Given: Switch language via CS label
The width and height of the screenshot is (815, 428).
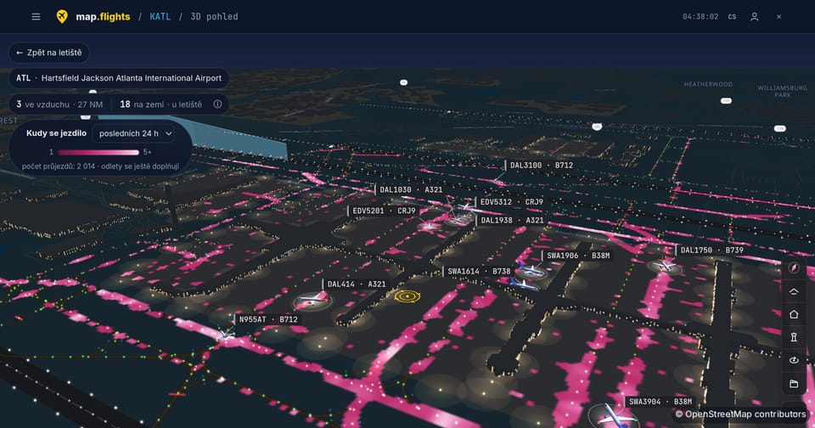Looking at the screenshot, I should click(732, 17).
